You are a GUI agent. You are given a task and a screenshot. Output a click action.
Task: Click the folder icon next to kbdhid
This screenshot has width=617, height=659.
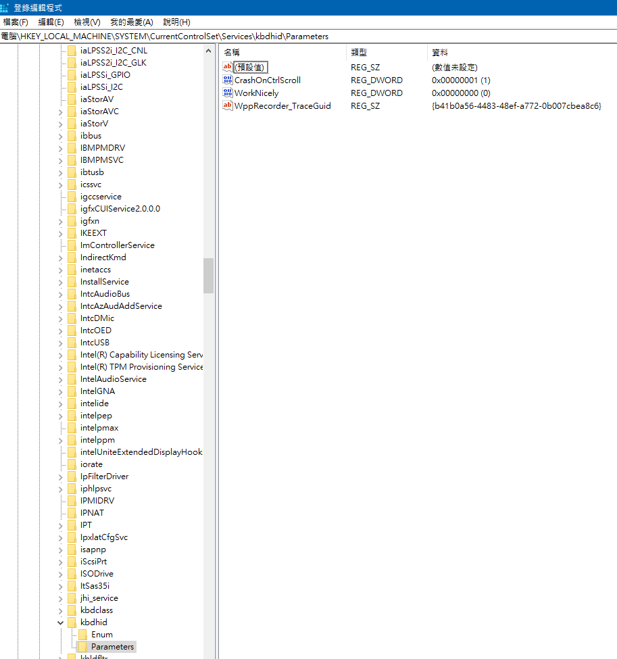click(72, 623)
